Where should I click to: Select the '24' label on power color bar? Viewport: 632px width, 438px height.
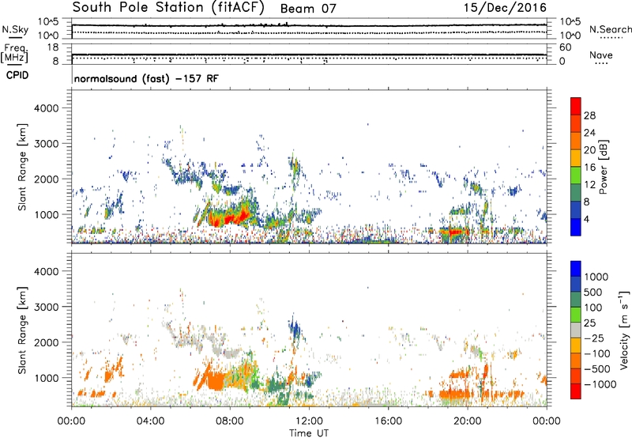click(x=589, y=133)
